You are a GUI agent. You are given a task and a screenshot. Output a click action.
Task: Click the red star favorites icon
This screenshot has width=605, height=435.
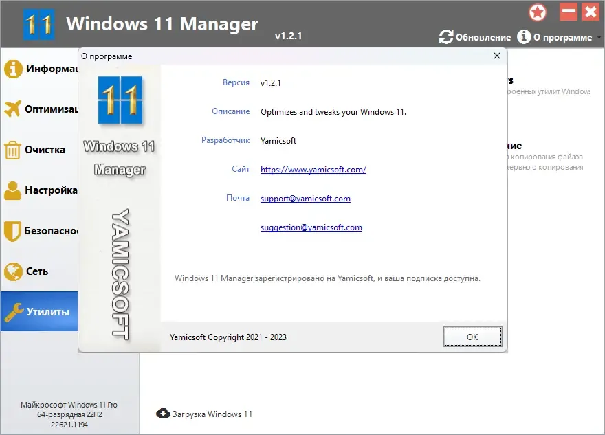[x=538, y=13]
